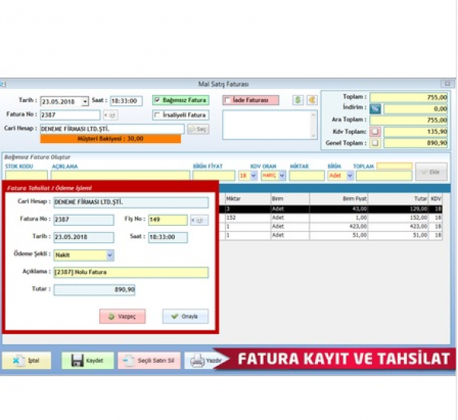Toggle the Genel Toplam checkbox
The height and width of the screenshot is (420, 458).
[375, 143]
